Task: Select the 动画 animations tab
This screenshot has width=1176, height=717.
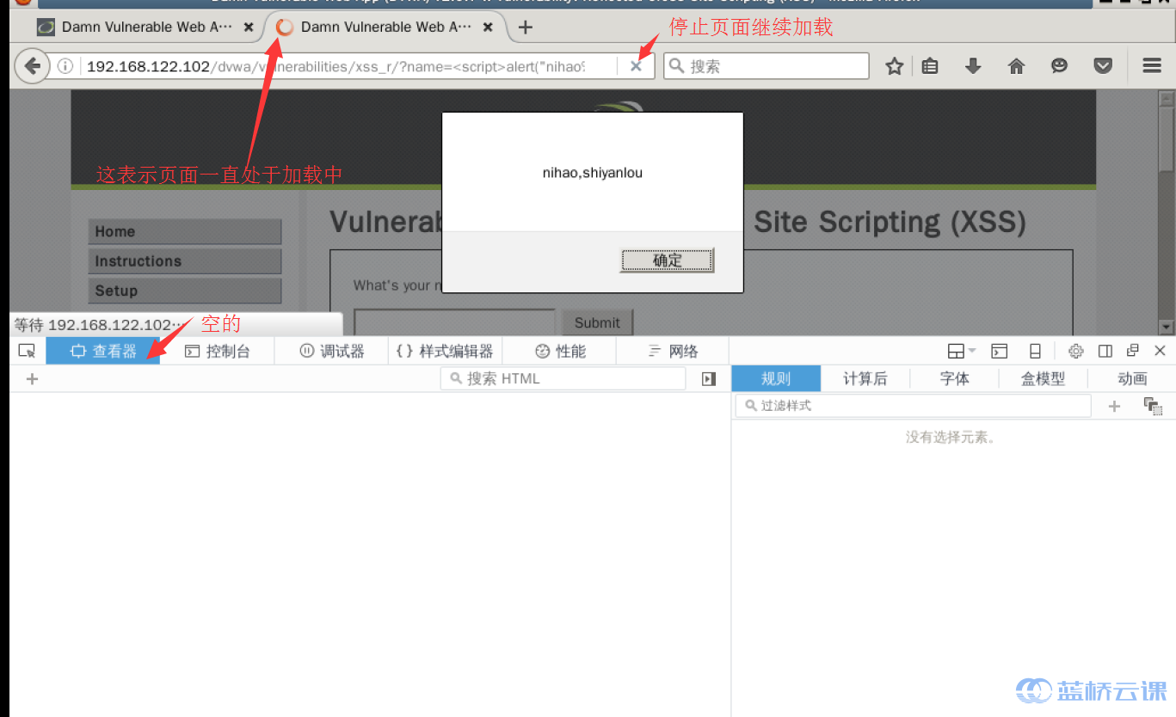Action: 1132,378
